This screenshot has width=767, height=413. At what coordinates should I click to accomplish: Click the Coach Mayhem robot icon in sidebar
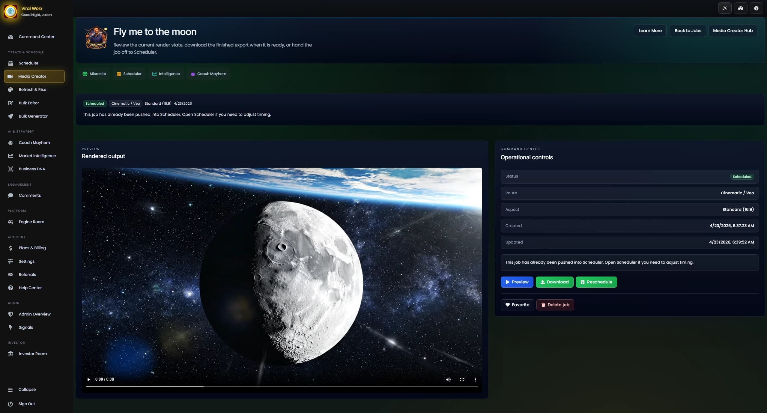[x=10, y=143]
